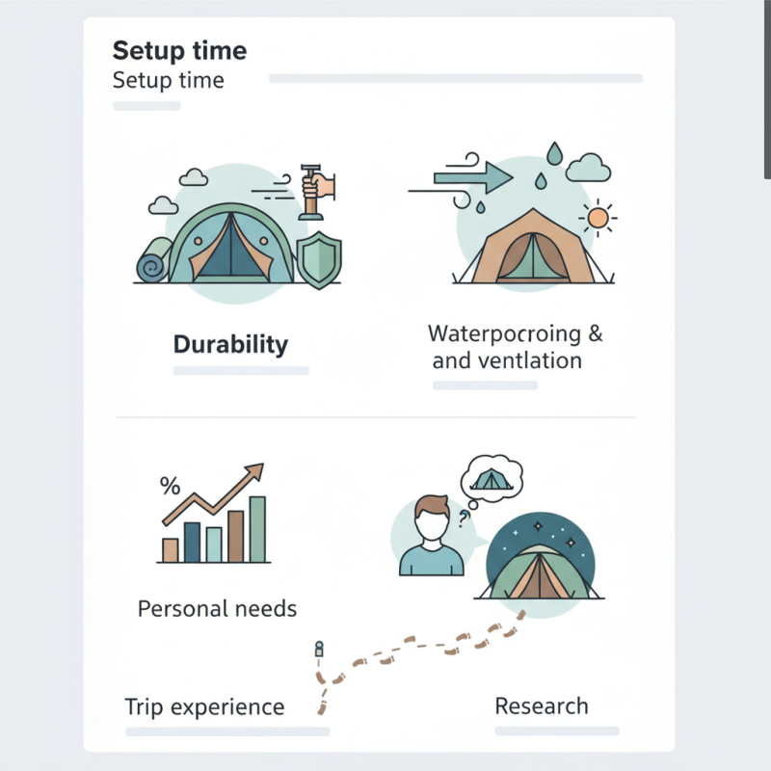Open the Trip experience label
Image resolution: width=771 pixels, height=771 pixels.
click(x=204, y=707)
